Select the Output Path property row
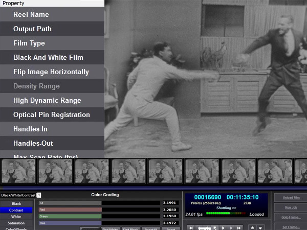The height and width of the screenshot is (230, 307). coord(52,29)
